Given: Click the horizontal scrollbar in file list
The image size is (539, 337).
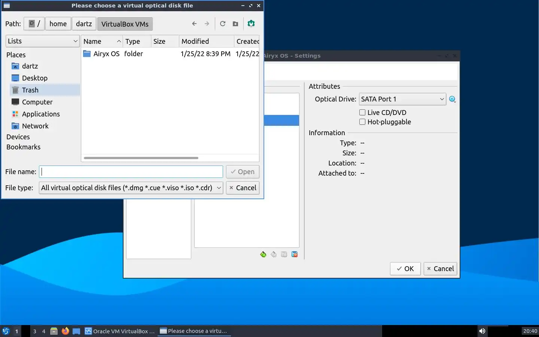Looking at the screenshot, I should pyautogui.click(x=141, y=158).
